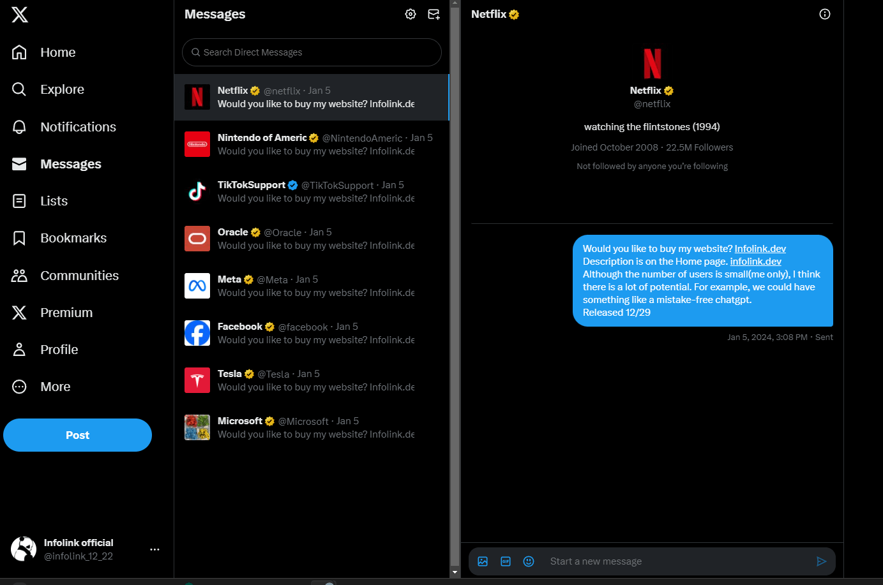Open conversation info icon at top right
Screen dimensions: 883x585
pyautogui.click(x=825, y=14)
